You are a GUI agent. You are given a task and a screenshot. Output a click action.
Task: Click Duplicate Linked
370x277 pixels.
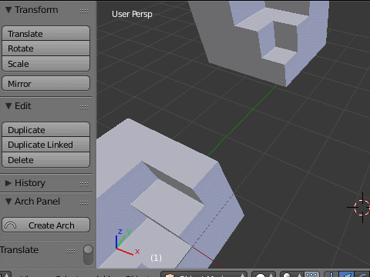[x=46, y=145]
